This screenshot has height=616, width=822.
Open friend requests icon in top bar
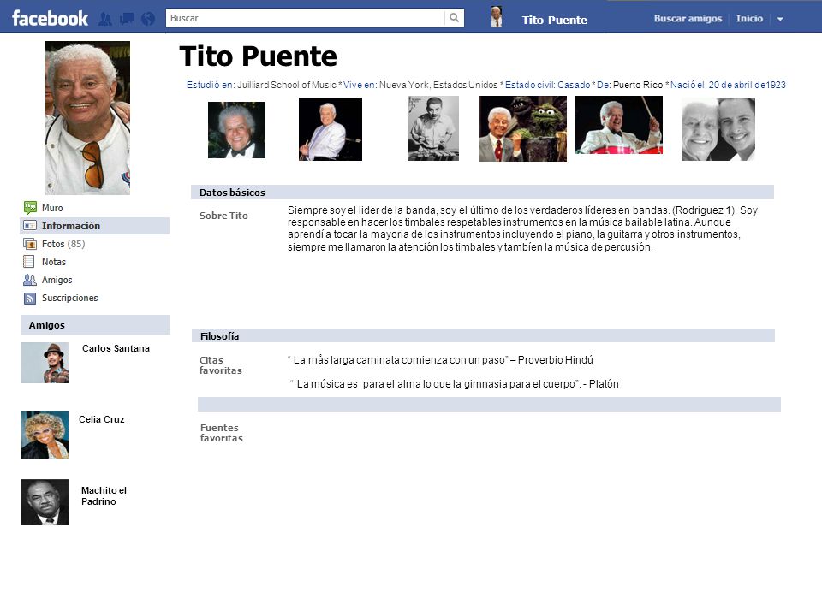click(x=105, y=20)
